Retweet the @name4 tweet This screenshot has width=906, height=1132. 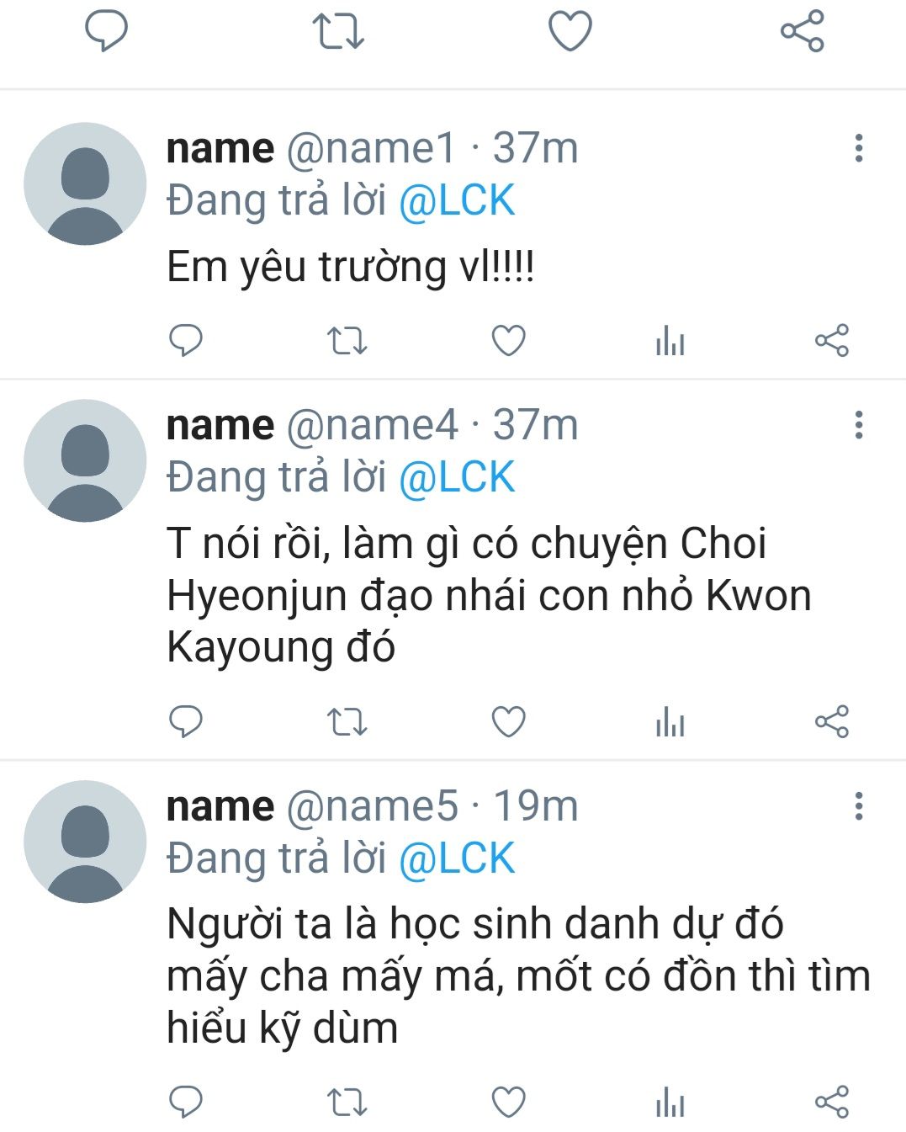coord(347,721)
